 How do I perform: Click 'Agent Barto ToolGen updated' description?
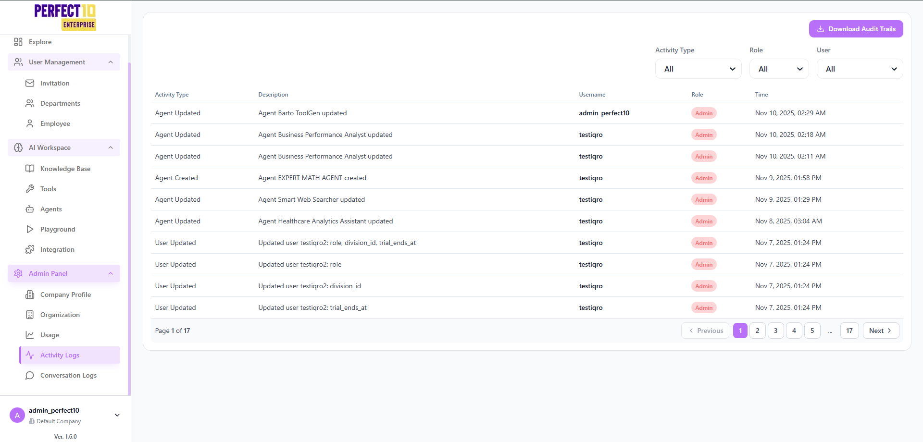pyautogui.click(x=302, y=113)
